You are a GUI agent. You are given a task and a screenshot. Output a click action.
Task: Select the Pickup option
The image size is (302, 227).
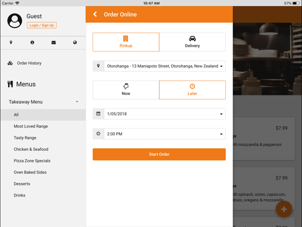[126, 42]
